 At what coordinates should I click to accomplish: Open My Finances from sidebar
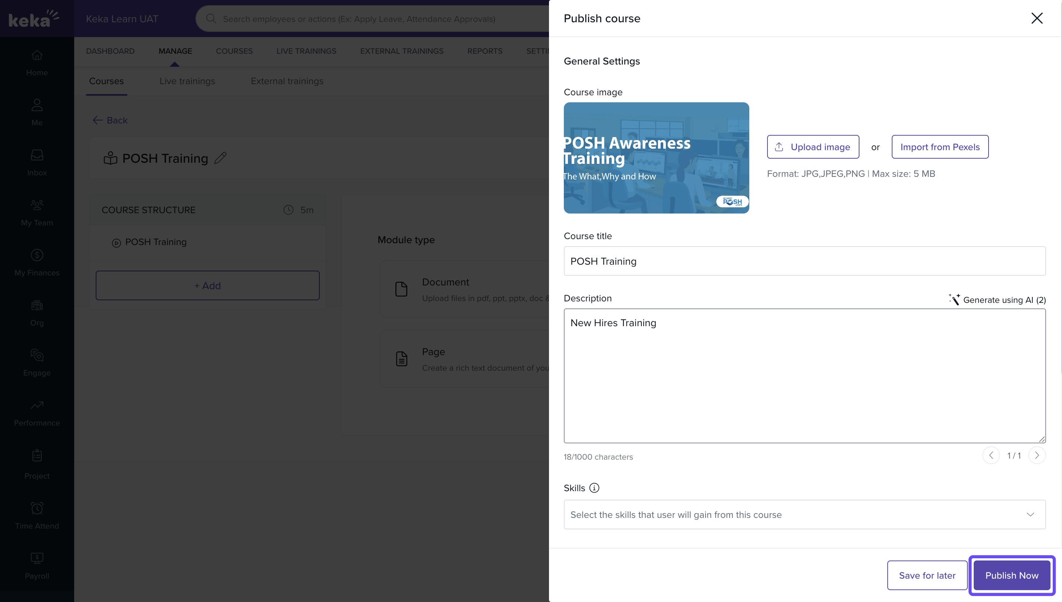coord(37,255)
